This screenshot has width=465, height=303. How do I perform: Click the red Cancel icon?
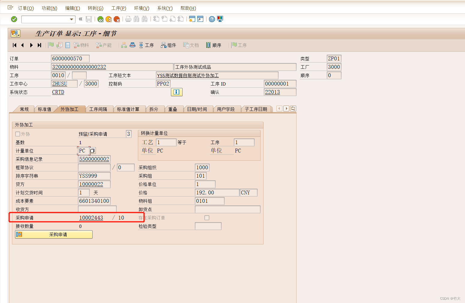click(x=117, y=19)
